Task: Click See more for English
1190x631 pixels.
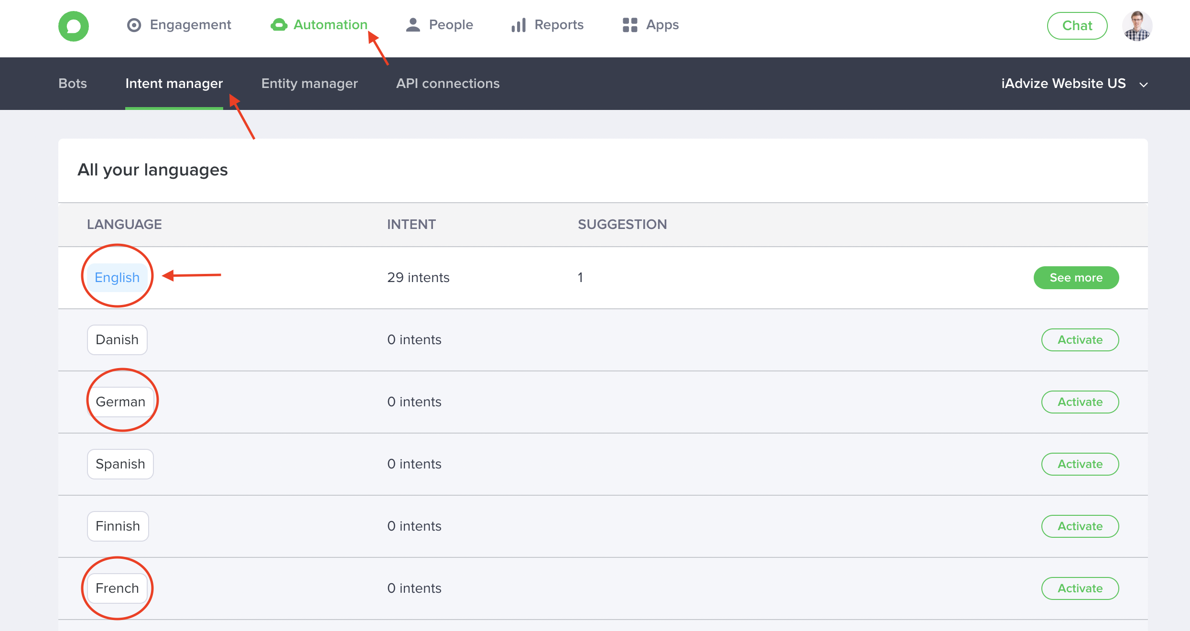Action: (1076, 278)
